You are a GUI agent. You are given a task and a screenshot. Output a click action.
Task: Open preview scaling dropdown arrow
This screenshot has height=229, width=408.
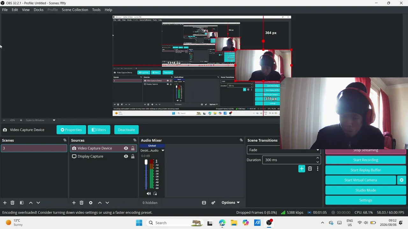(54, 120)
